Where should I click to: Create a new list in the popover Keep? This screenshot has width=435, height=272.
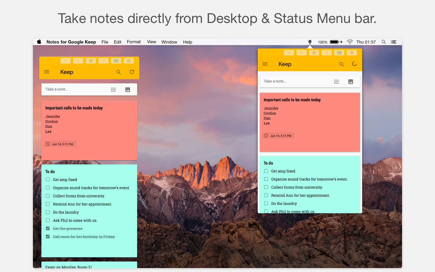click(x=337, y=82)
